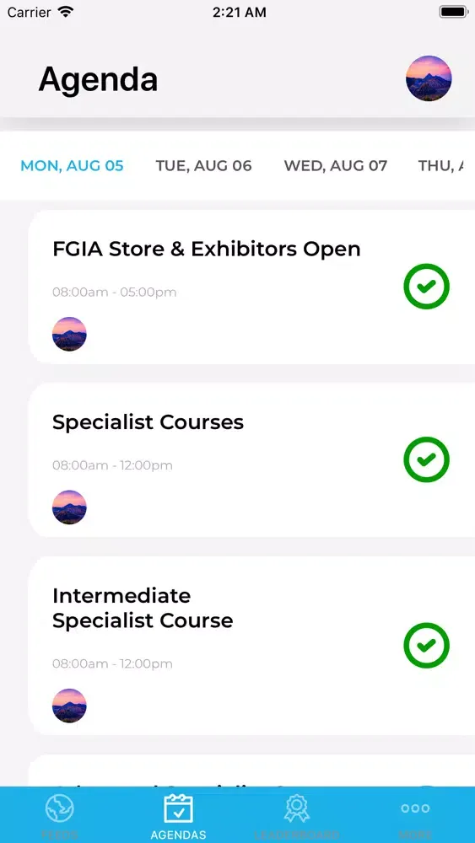This screenshot has height=843, width=475.
Task: Select the partially visible THU date tab
Action: [x=441, y=165]
